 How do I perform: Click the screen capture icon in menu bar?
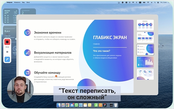tap(119, 2)
